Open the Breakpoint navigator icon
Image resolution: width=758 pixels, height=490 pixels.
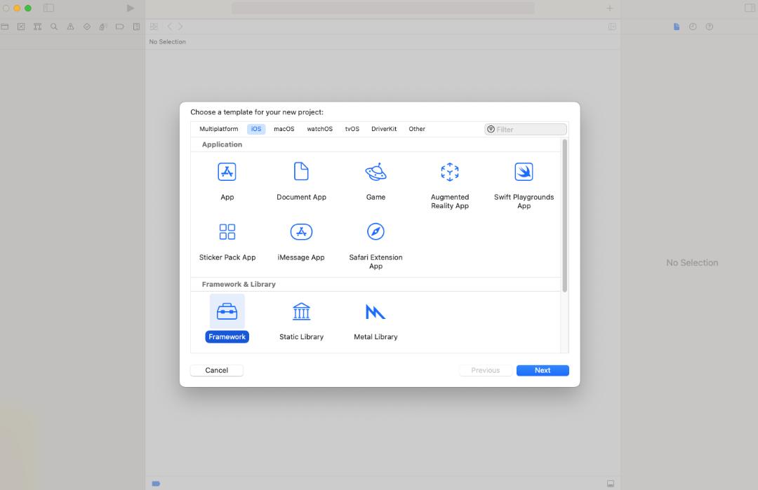coord(120,27)
